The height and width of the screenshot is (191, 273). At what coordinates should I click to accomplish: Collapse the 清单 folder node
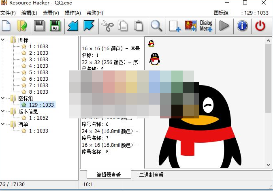(2, 124)
